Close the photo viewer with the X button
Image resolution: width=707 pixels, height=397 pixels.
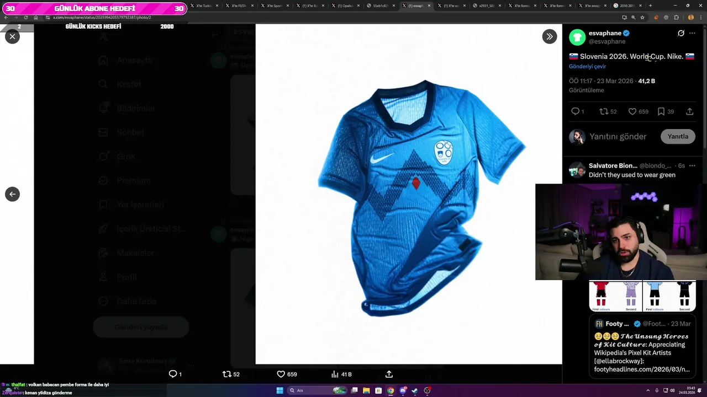click(12, 36)
